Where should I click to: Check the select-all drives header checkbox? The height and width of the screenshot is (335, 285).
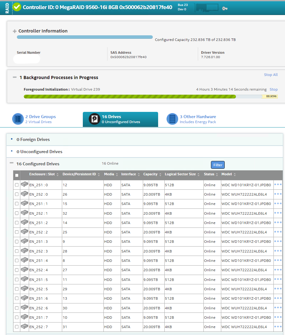click(x=17, y=175)
